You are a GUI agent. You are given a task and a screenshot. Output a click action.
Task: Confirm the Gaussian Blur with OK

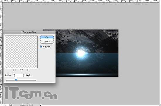point(47,37)
